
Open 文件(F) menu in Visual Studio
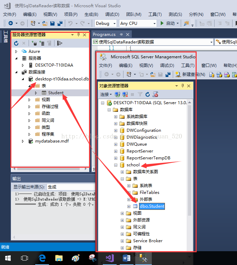[x=10, y=14]
